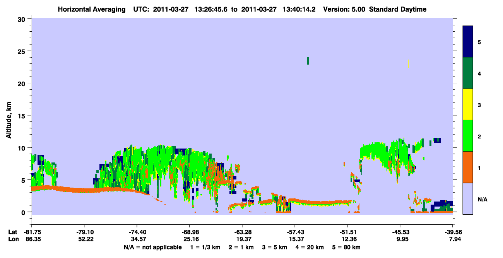
Task: Click the dark green colorbar segment labeled 4
Action: pos(468,73)
